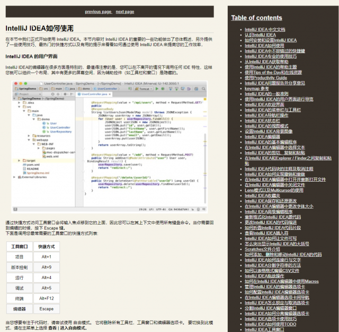Open '怎么突出显示IntelliJ IDEA的大括号' link
The width and height of the screenshot is (339, 332).
[276, 244]
